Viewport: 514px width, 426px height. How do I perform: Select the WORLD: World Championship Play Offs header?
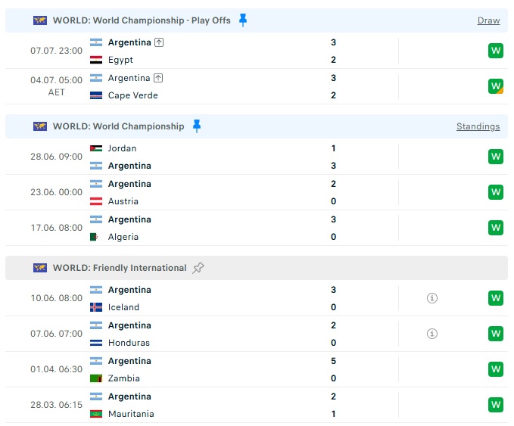257,20
